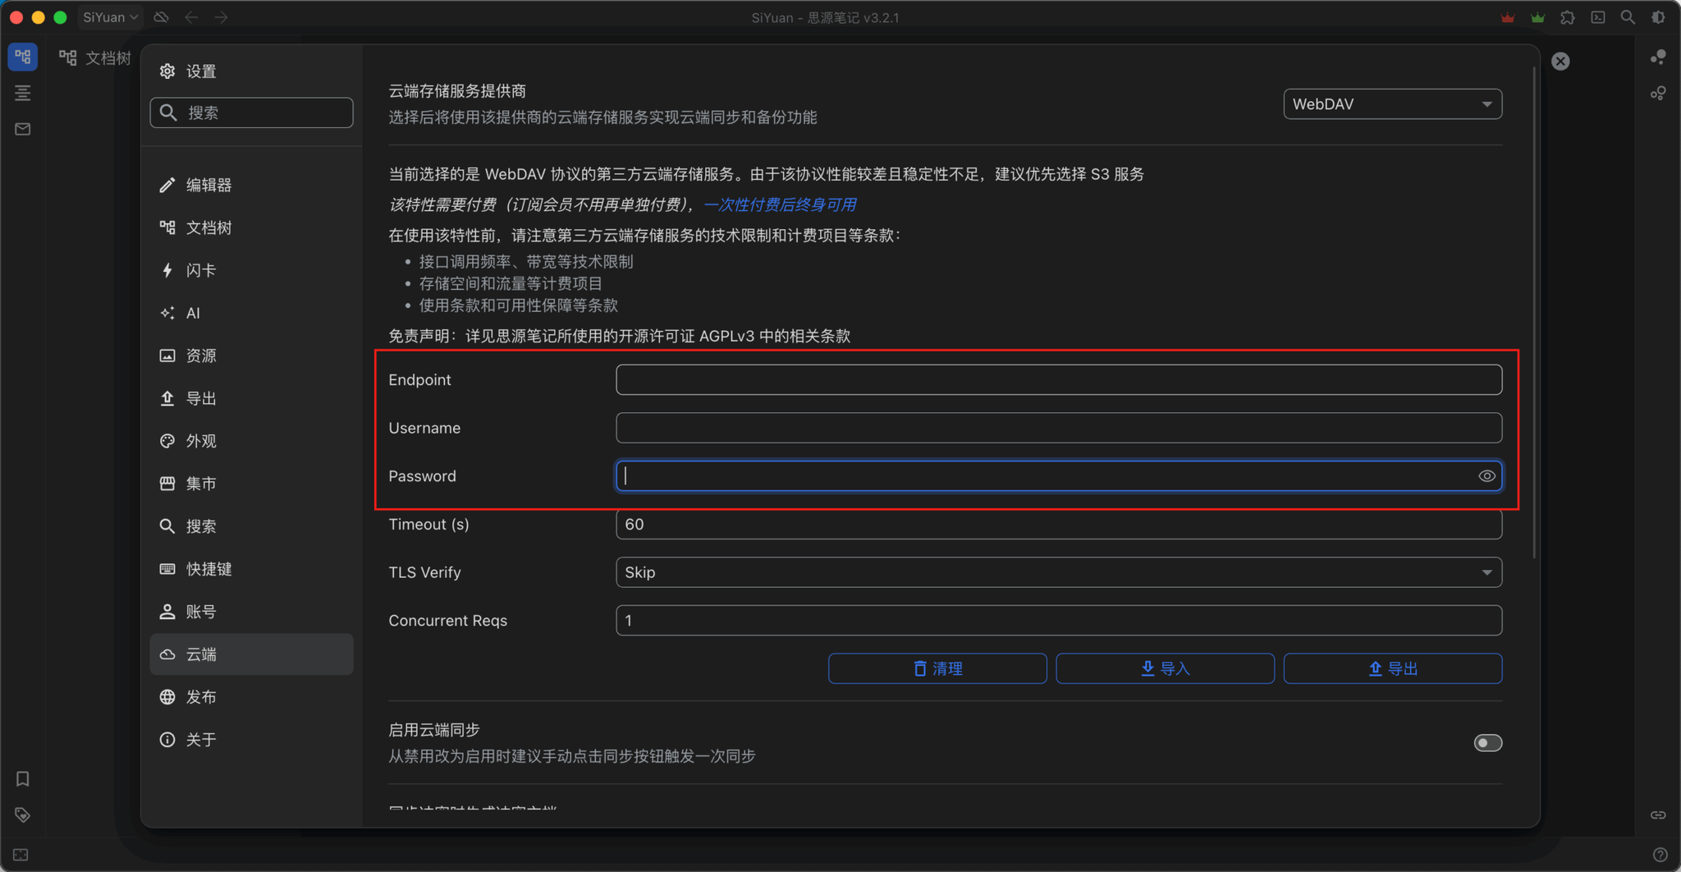Open the AI settings section
Image resolution: width=1681 pixels, height=872 pixels.
tap(251, 313)
